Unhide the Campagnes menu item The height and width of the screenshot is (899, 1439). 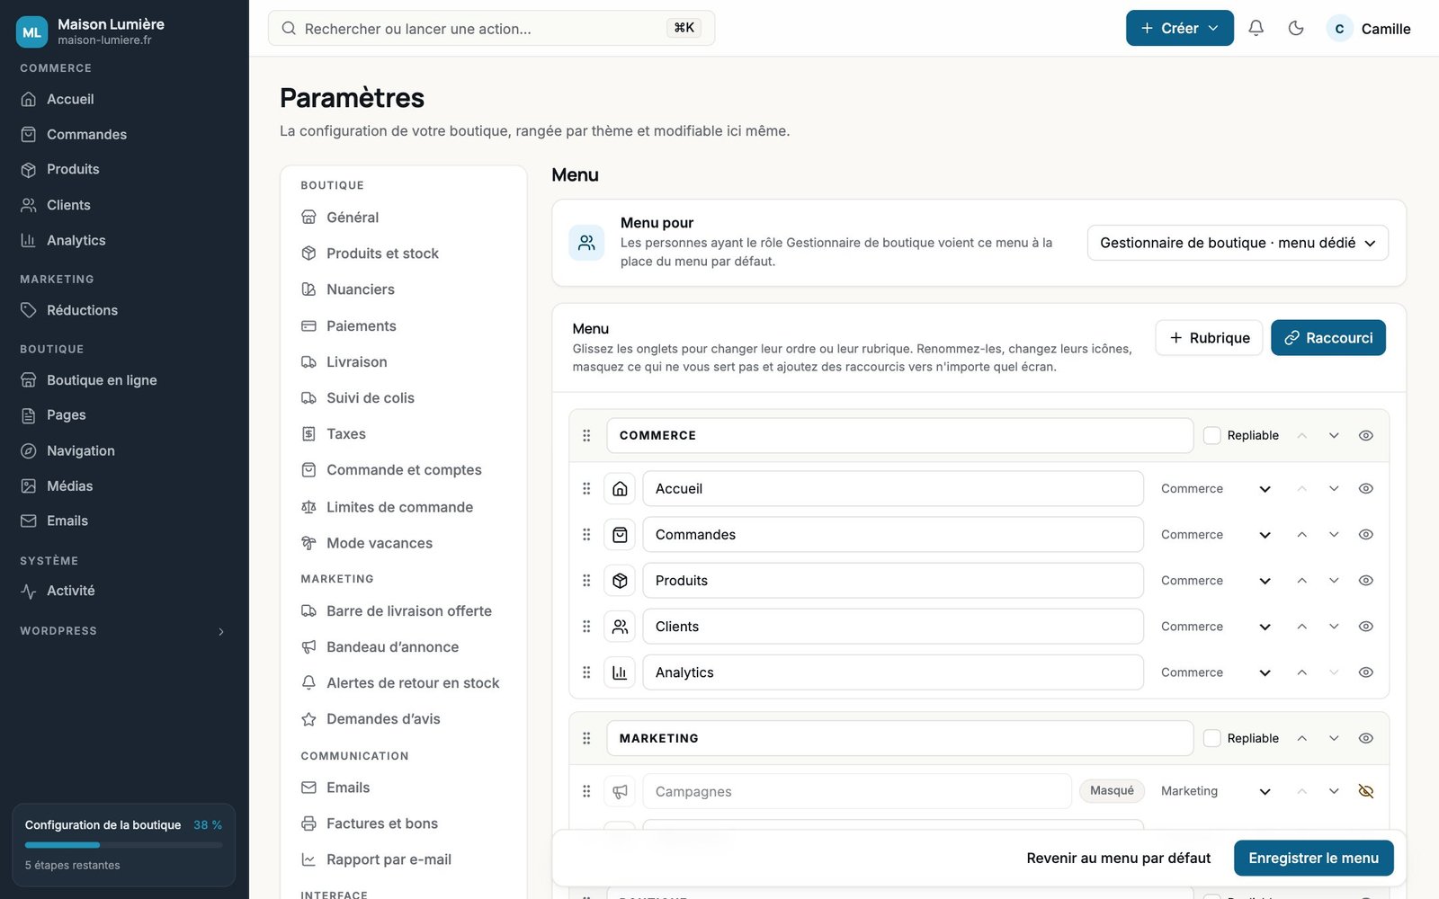pos(1365,792)
